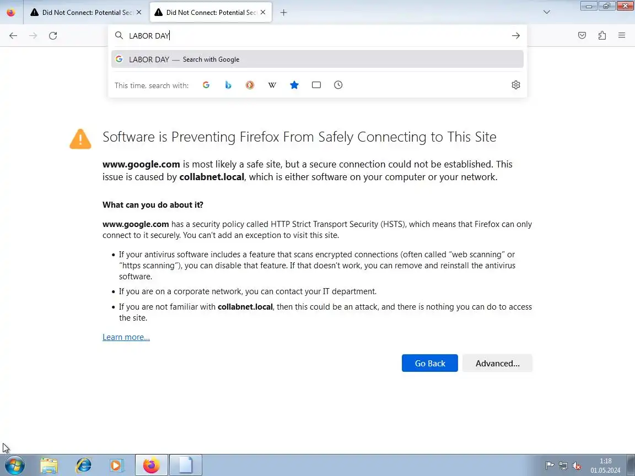Click the Show desktop strip
Viewport: 635px width, 476px height.
[x=631, y=466]
